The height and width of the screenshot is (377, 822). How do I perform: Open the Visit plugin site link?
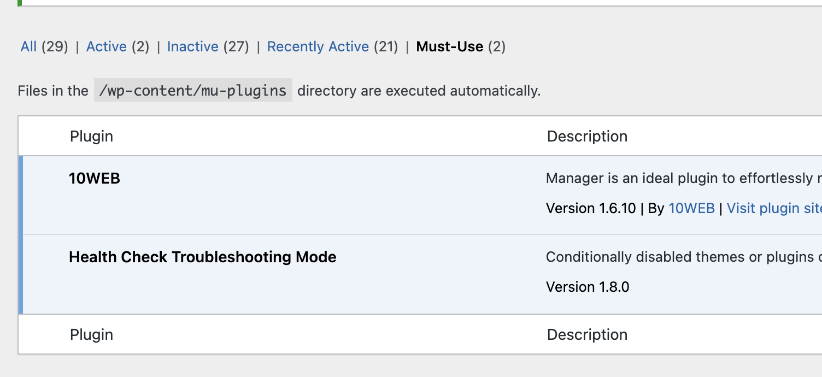click(773, 208)
